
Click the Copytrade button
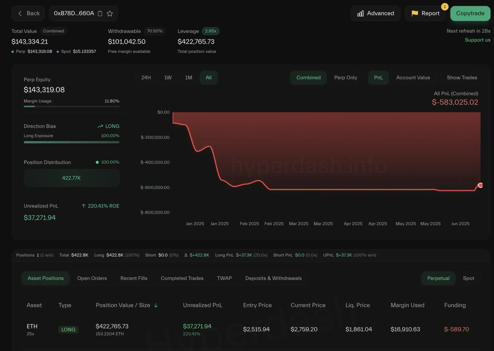click(470, 13)
